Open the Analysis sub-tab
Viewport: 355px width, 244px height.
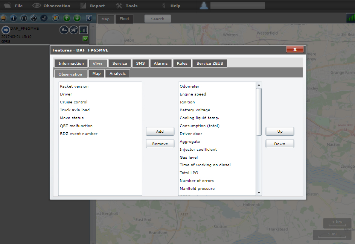click(117, 74)
